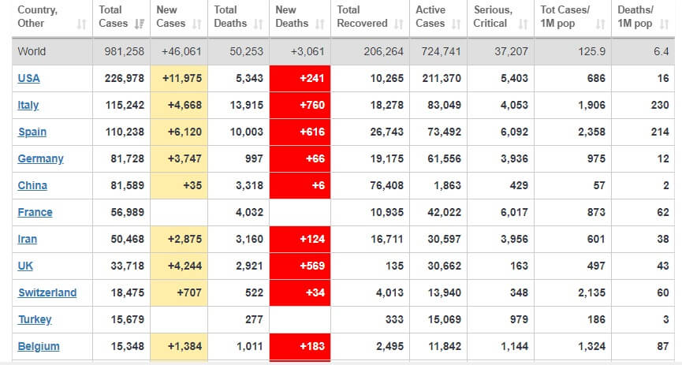Follow the Spain link
This screenshot has height=365, width=682.
pyautogui.click(x=32, y=132)
